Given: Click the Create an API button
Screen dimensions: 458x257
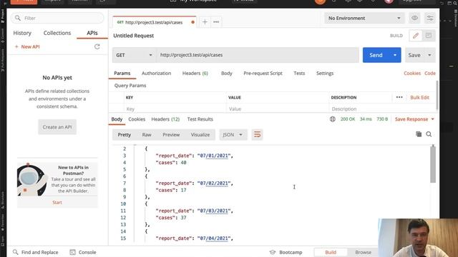Looking at the screenshot, I should (x=57, y=127).
